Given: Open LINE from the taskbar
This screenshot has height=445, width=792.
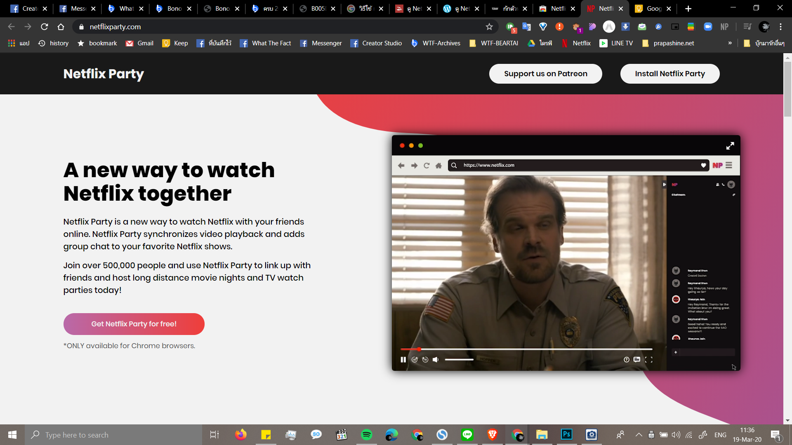Looking at the screenshot, I should 467,435.
